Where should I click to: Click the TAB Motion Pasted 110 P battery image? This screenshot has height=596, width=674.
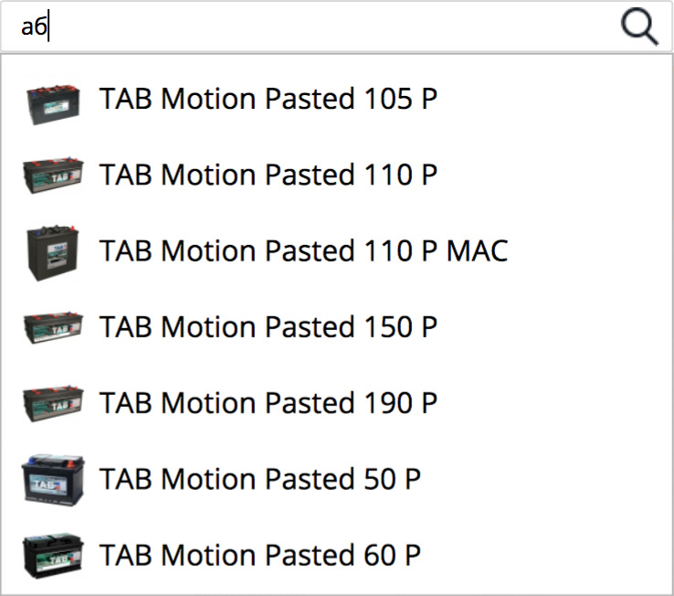[53, 176]
